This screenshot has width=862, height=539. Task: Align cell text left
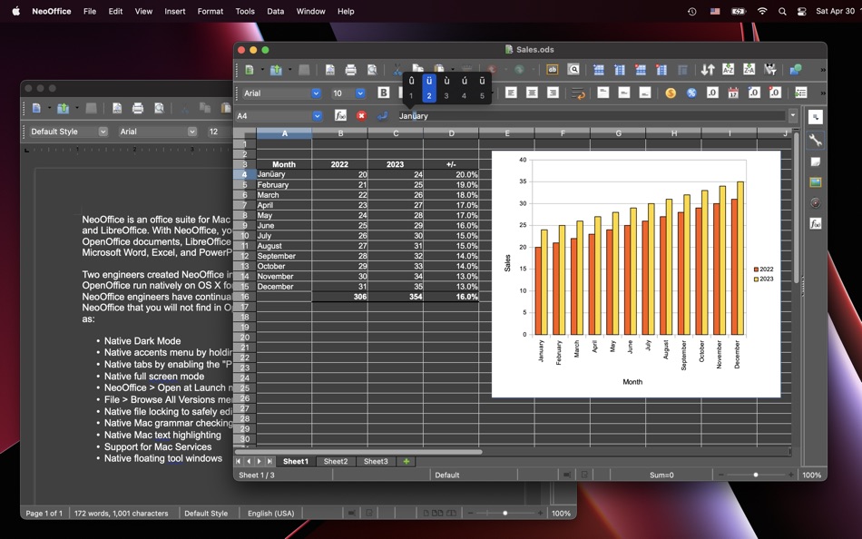click(x=511, y=93)
